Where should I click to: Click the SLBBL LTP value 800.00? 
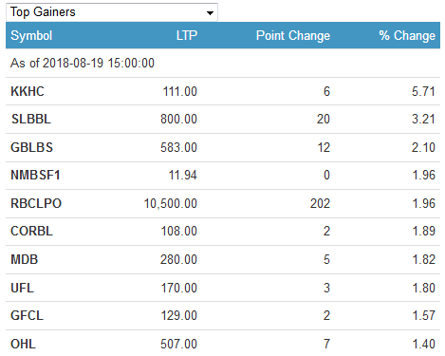click(178, 120)
